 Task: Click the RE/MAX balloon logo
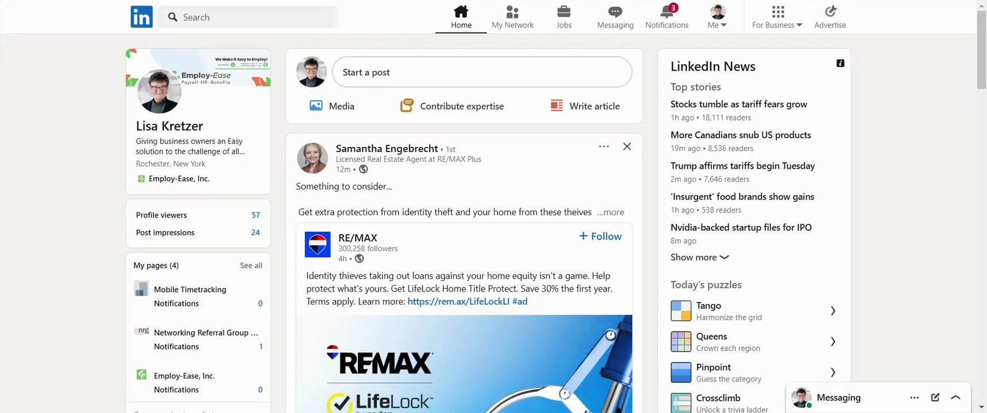click(x=318, y=245)
